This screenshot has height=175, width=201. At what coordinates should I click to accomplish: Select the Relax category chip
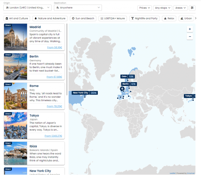(169, 19)
